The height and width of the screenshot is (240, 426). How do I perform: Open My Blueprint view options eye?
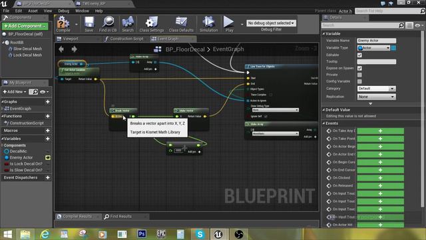coord(44,92)
